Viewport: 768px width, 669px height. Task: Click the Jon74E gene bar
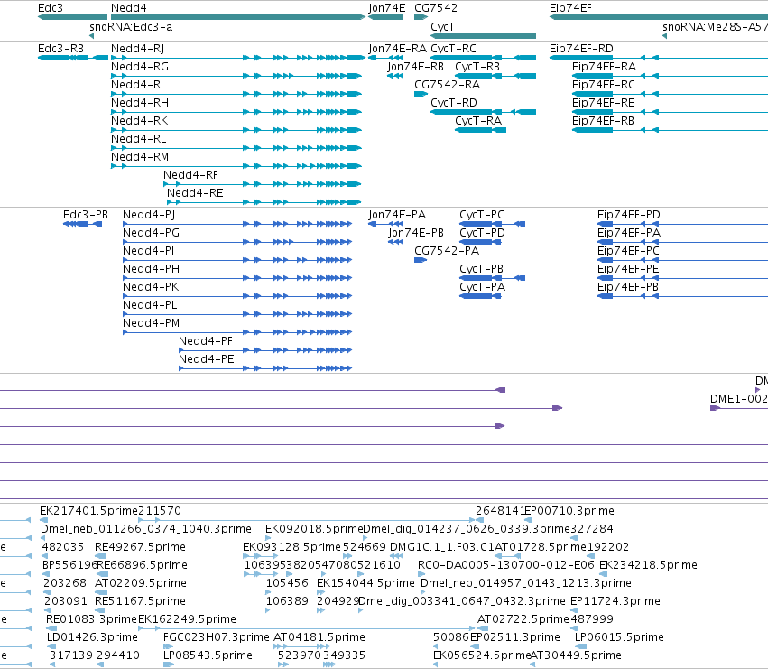tap(386, 17)
